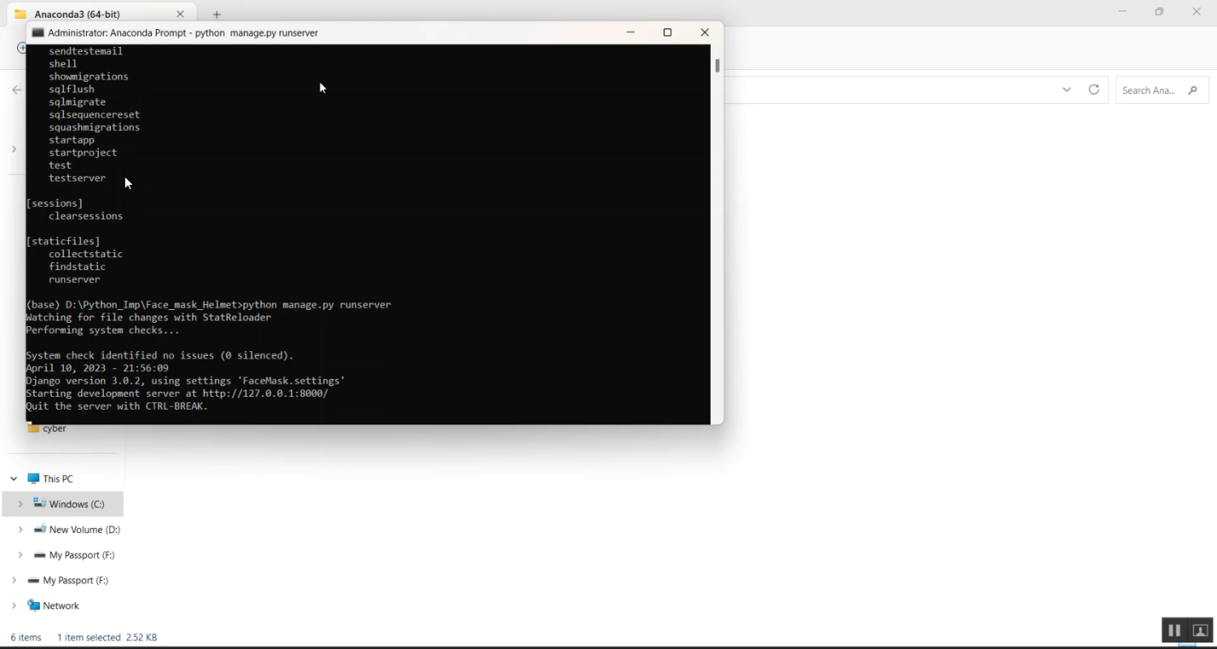The height and width of the screenshot is (649, 1217).
Task: Click 'Performing system checks...' line
Action: (103, 330)
